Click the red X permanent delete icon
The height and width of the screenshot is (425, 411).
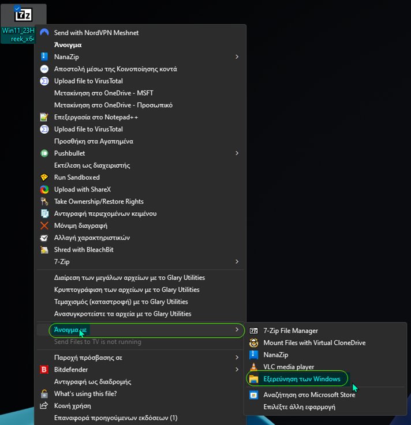point(44,225)
